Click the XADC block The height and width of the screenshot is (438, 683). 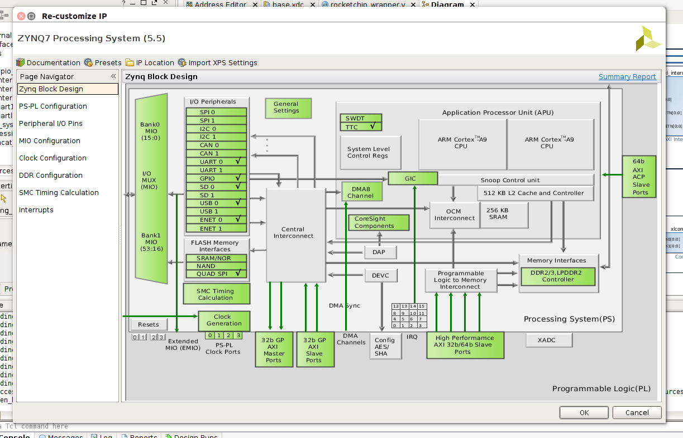(x=549, y=340)
